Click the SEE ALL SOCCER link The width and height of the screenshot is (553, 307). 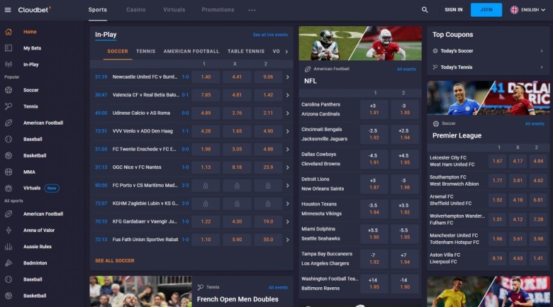tap(114, 261)
